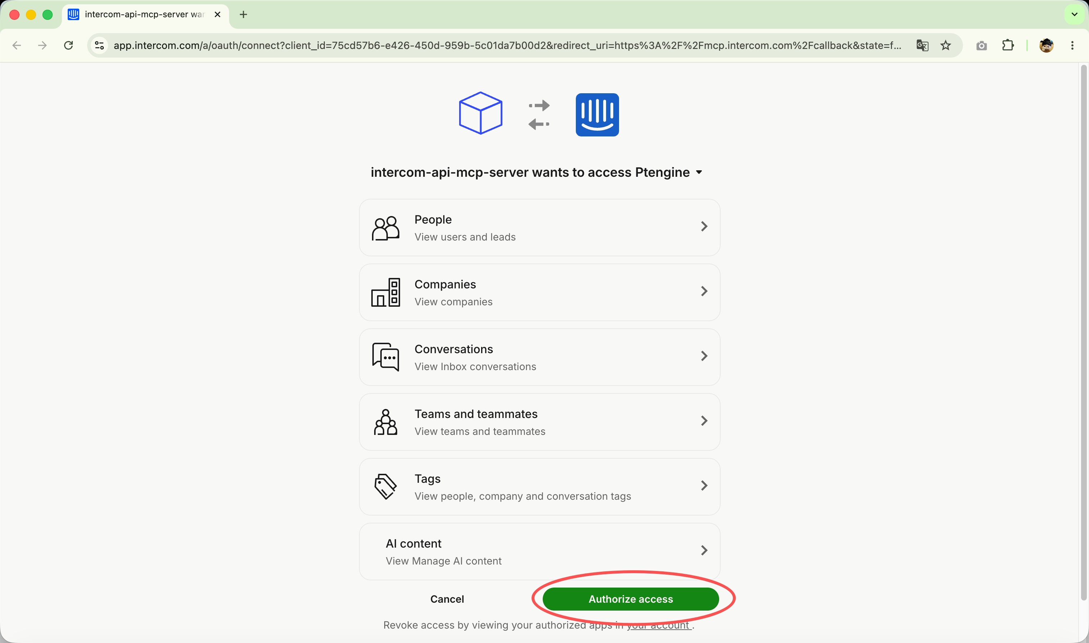Click the Intercom logo icon
Viewport: 1089px width, 643px height.
[x=597, y=115]
